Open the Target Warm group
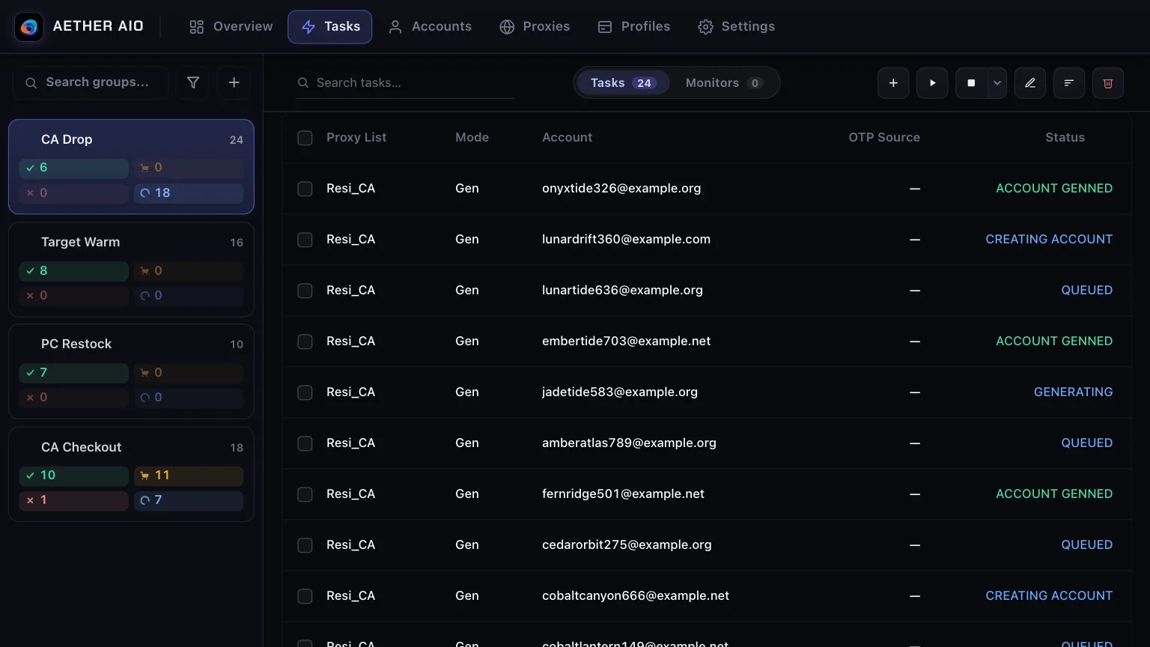This screenshot has height=647, width=1150. click(x=131, y=270)
